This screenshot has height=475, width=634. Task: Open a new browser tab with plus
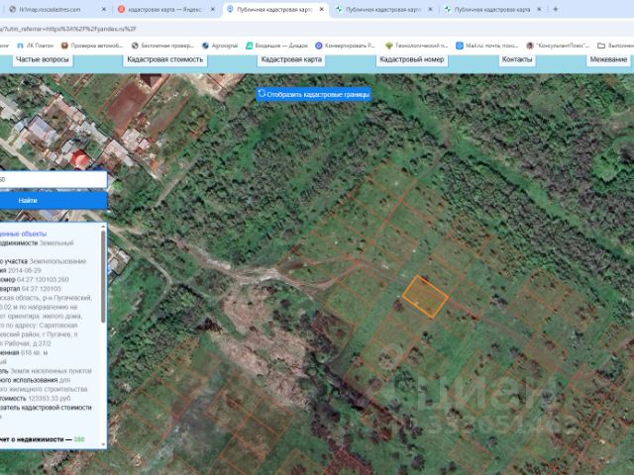556,9
